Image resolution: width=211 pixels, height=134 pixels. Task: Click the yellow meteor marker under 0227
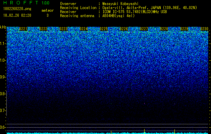point(144,131)
